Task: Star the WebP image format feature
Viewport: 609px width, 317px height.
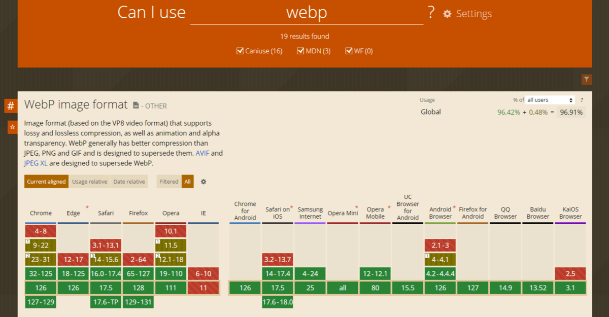Action: pyautogui.click(x=12, y=127)
